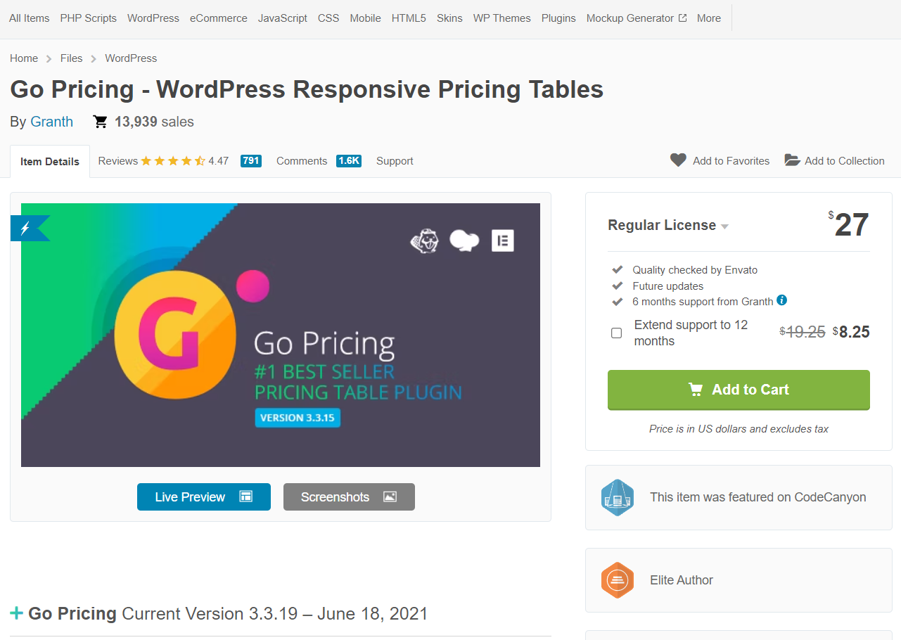Viewport: 901px width, 640px height.
Task: Go to WordPress category in top nav
Action: pos(153,18)
